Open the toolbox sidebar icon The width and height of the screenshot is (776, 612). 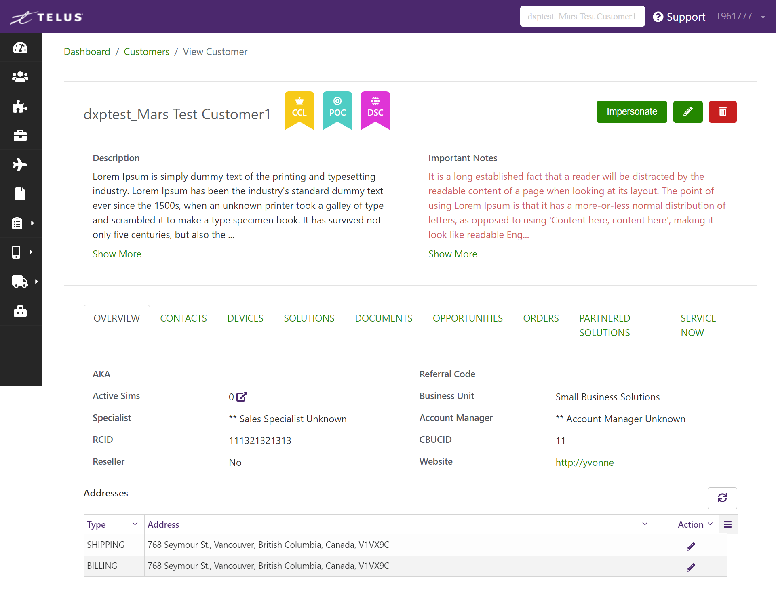click(20, 311)
